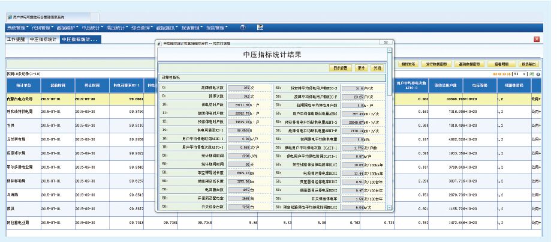Screen dimensions: 560x242
Task: Click the help question mark icon
Action: [243, 28]
